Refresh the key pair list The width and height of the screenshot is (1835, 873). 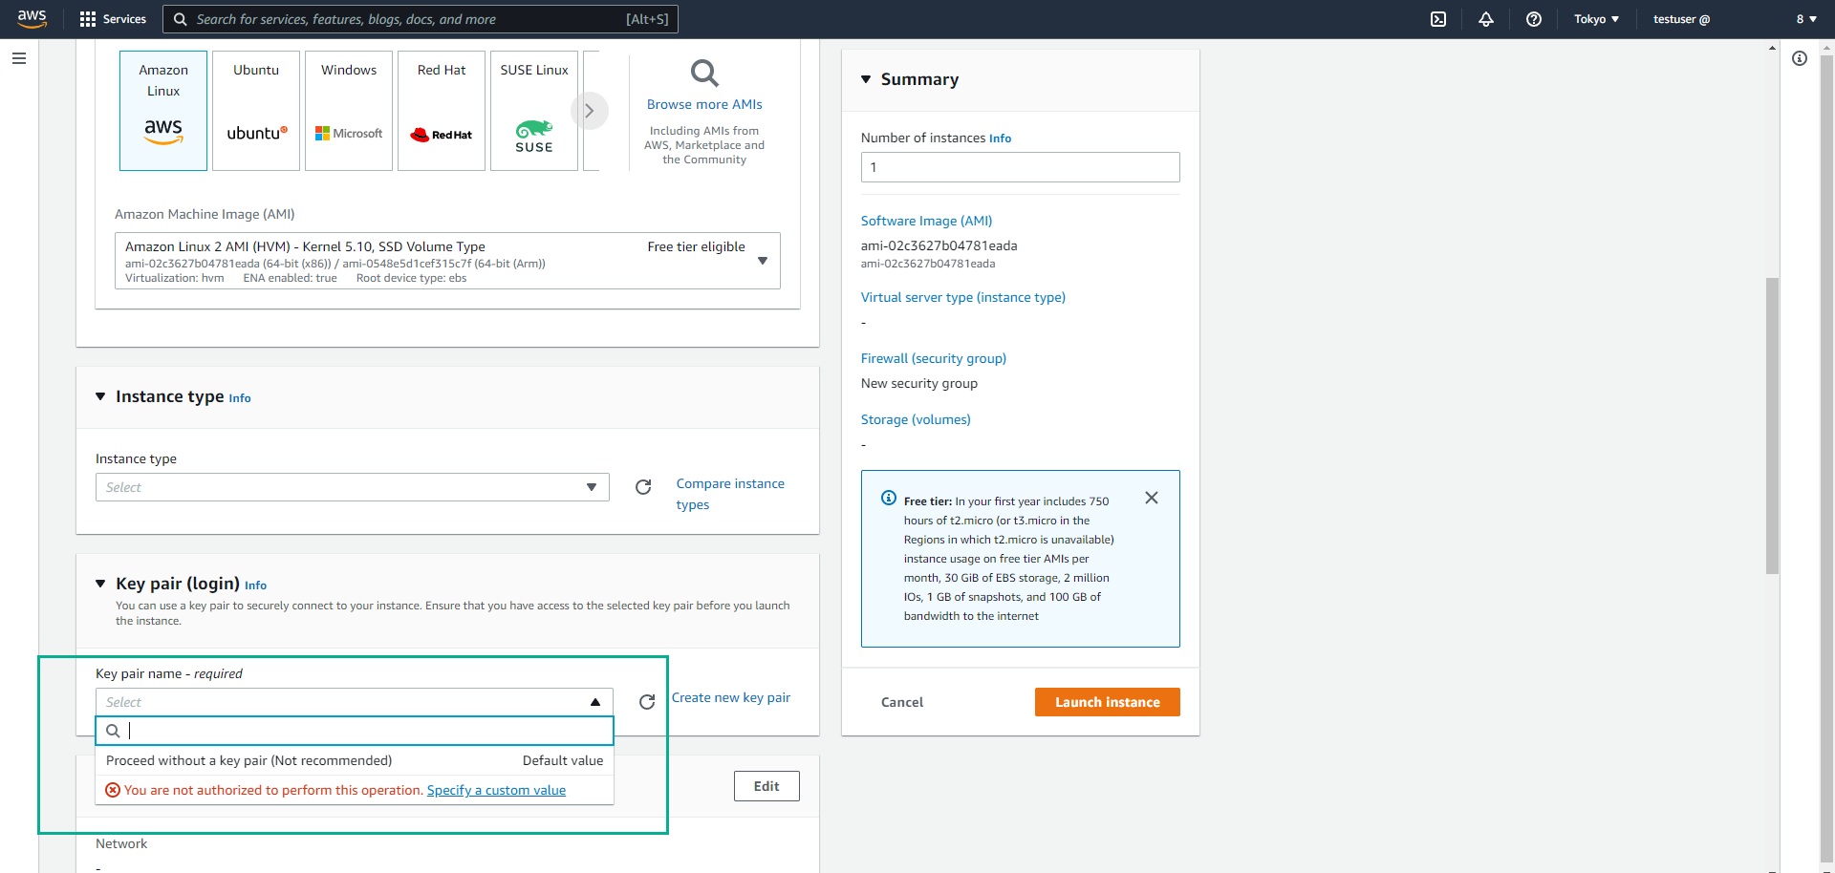(x=647, y=702)
